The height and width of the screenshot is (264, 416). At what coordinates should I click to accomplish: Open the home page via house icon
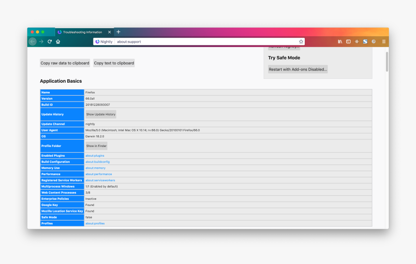(58, 42)
